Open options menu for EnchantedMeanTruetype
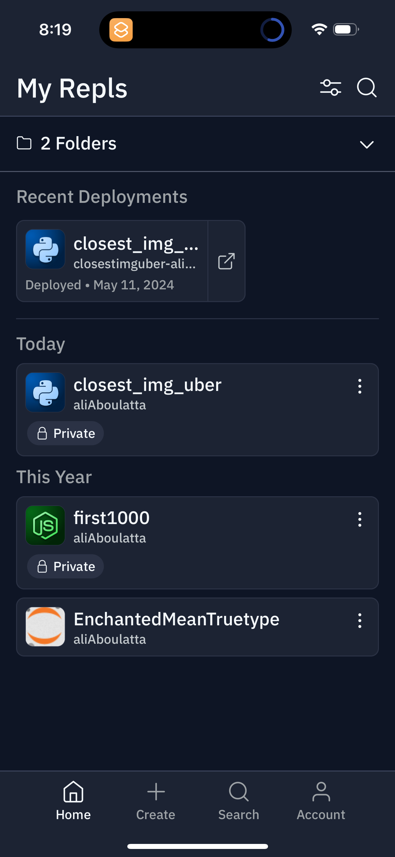Image resolution: width=395 pixels, height=857 pixels. click(359, 621)
